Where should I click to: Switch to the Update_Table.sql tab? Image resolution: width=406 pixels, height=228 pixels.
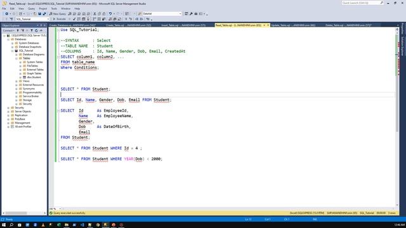click(293, 25)
